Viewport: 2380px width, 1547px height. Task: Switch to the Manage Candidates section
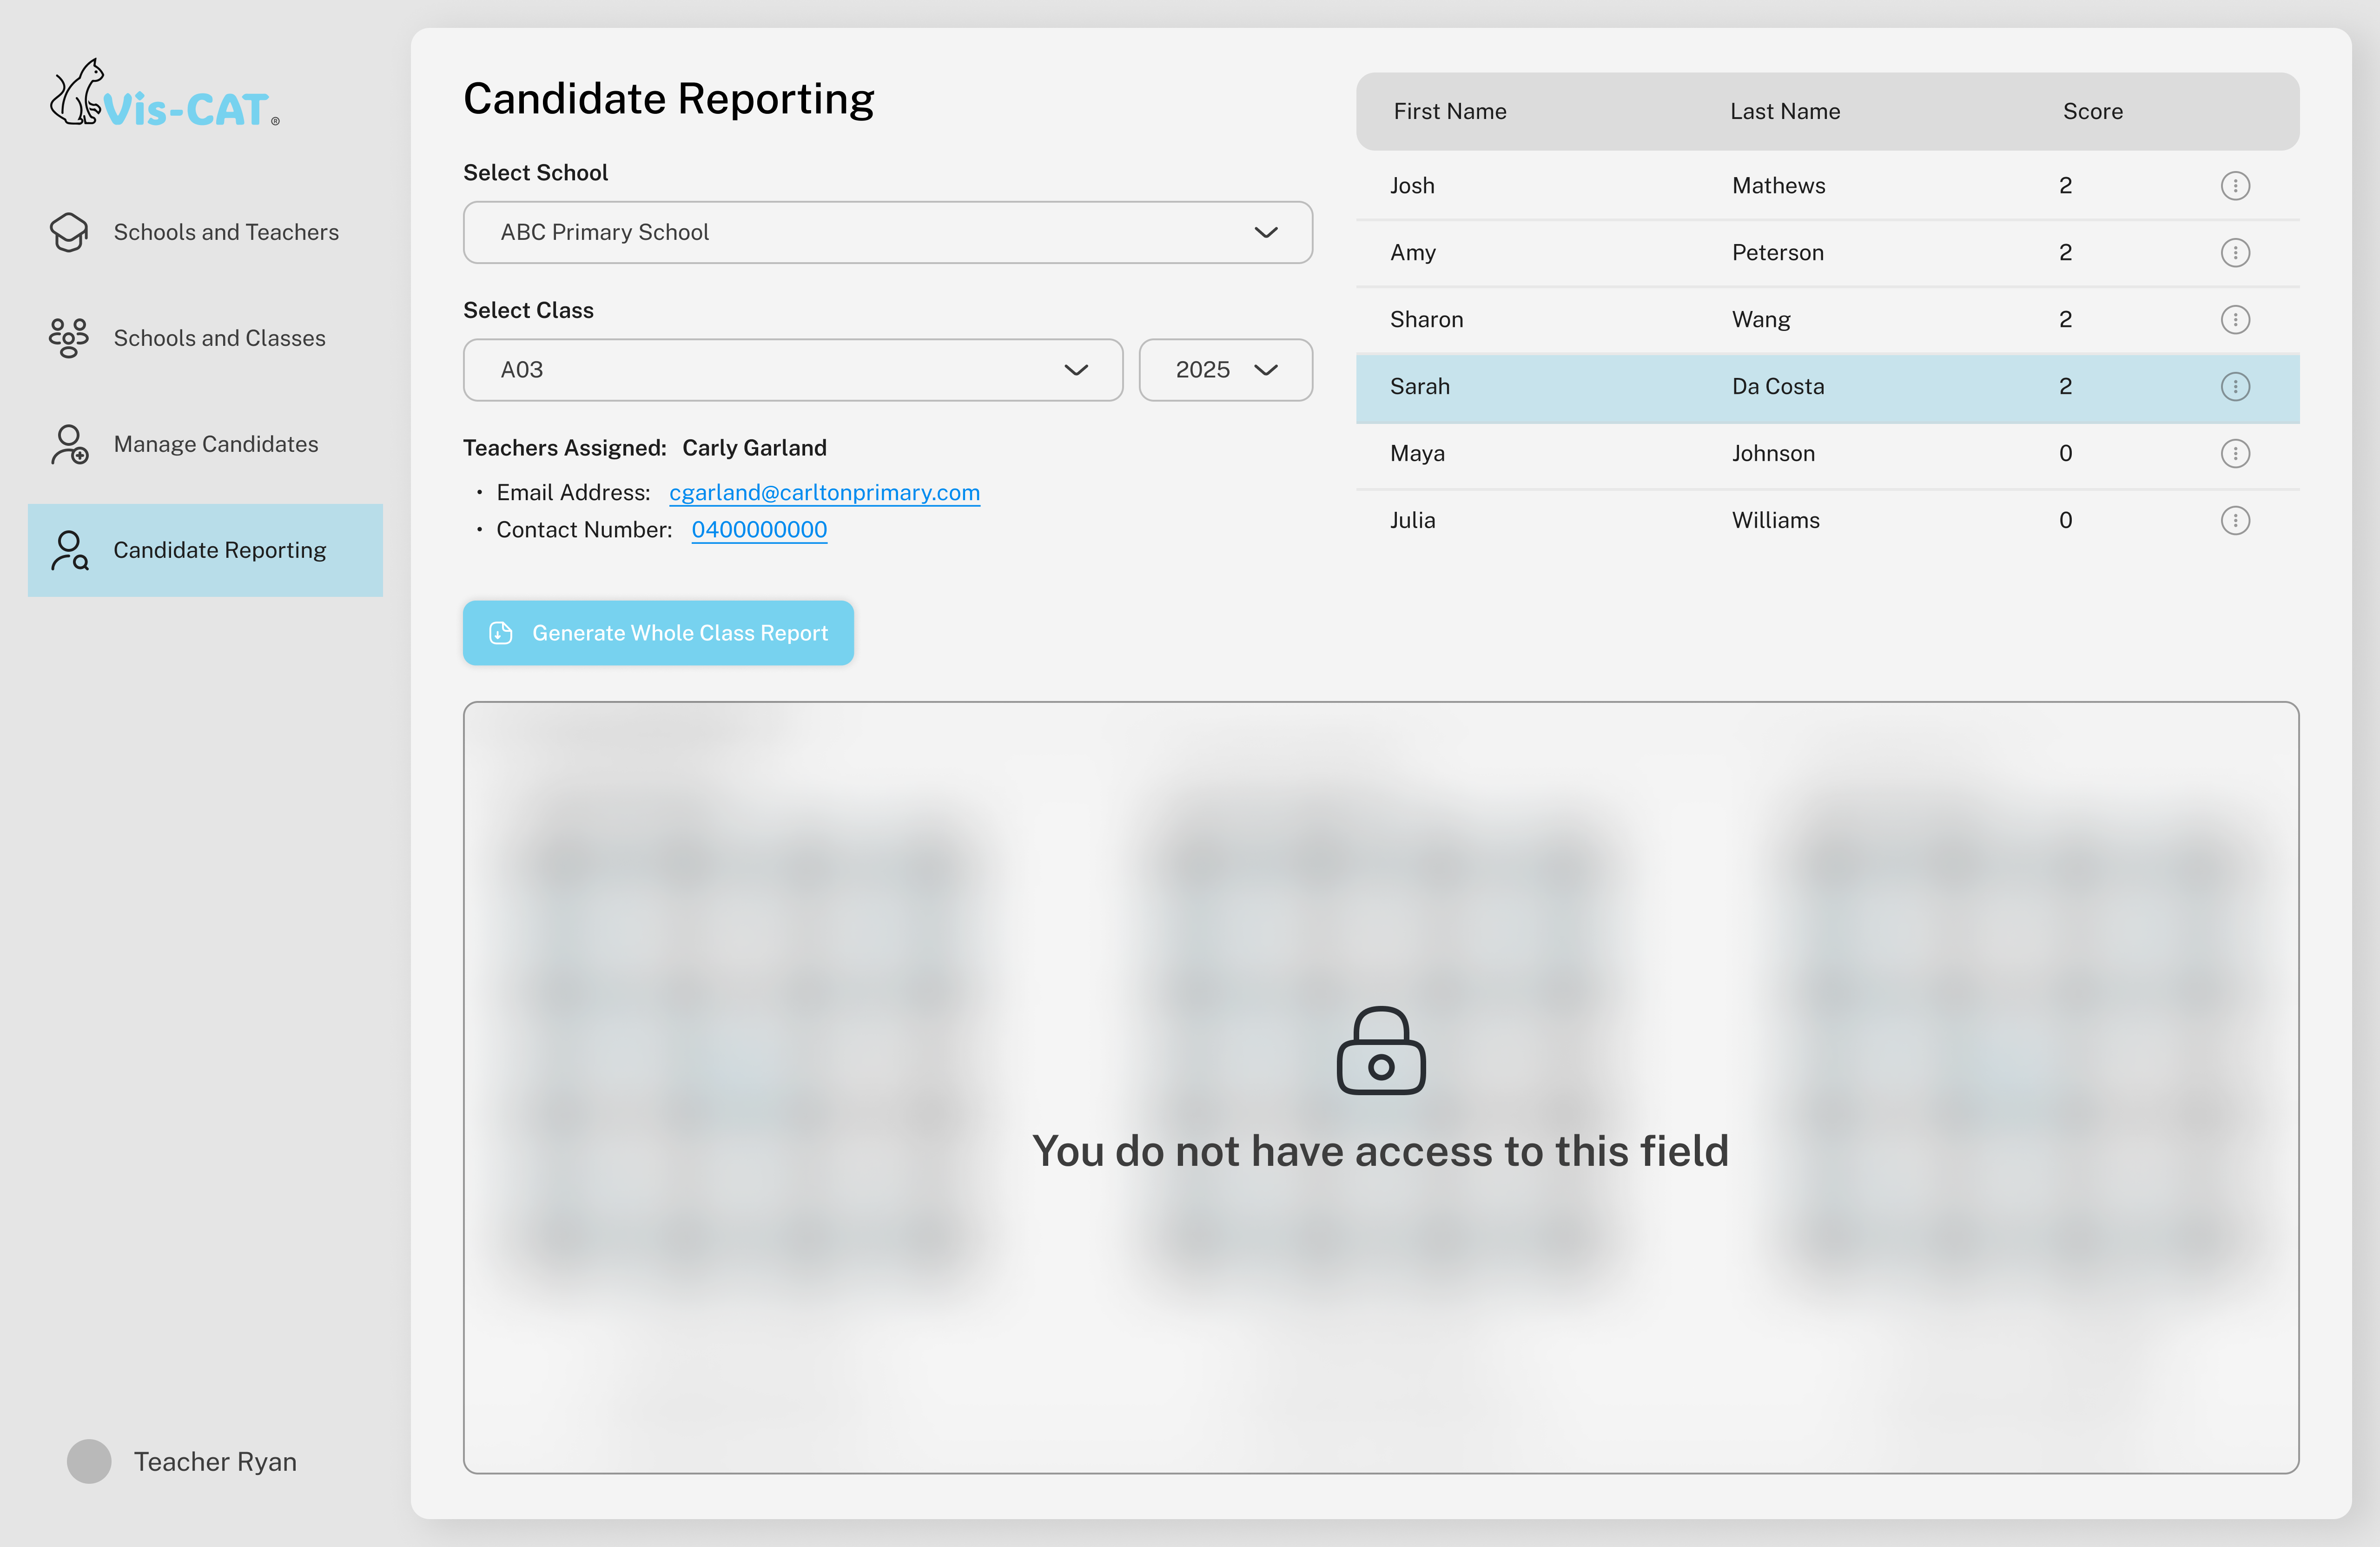[x=216, y=444]
